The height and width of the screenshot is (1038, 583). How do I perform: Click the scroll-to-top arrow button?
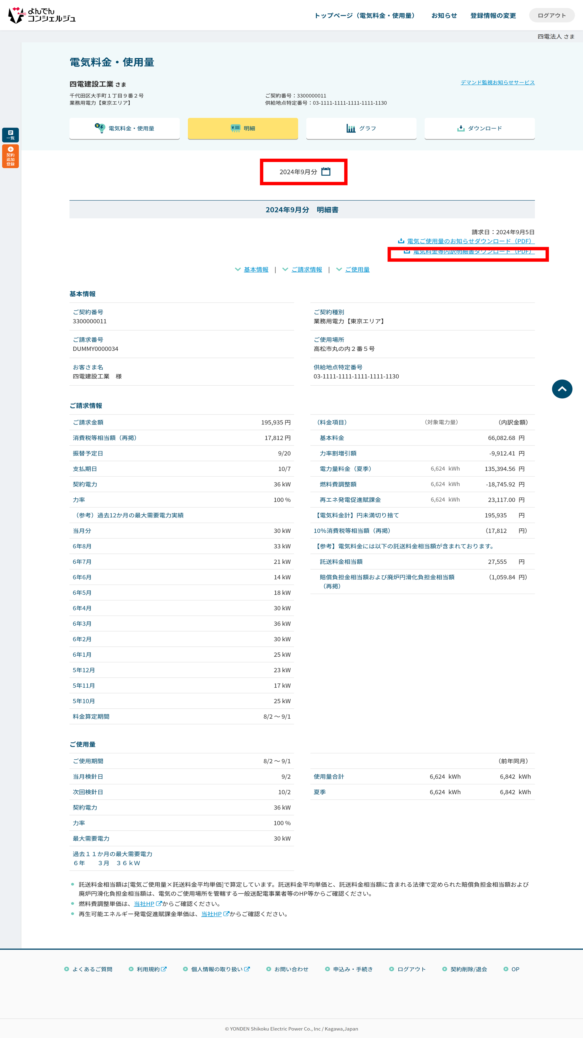[x=562, y=389]
